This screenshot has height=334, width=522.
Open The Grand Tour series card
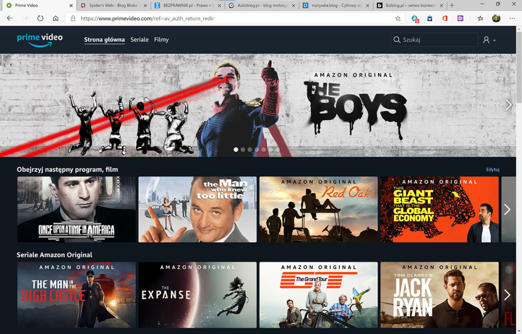click(318, 295)
